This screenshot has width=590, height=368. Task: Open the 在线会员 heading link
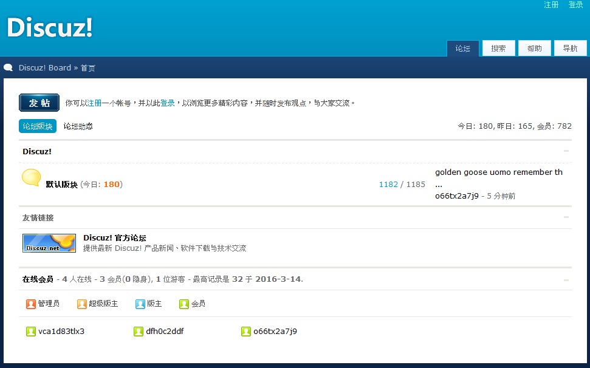point(38,279)
